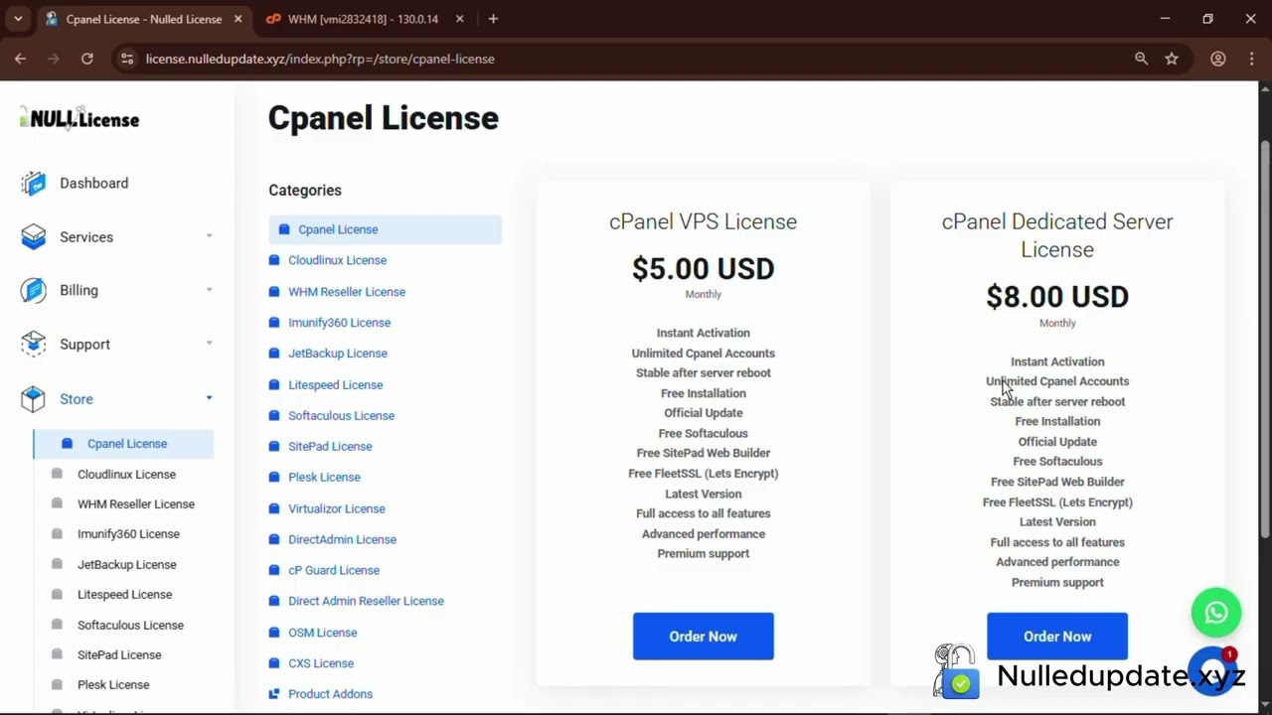Order the cPanel VPS License
This screenshot has width=1272, height=715.
tap(703, 637)
